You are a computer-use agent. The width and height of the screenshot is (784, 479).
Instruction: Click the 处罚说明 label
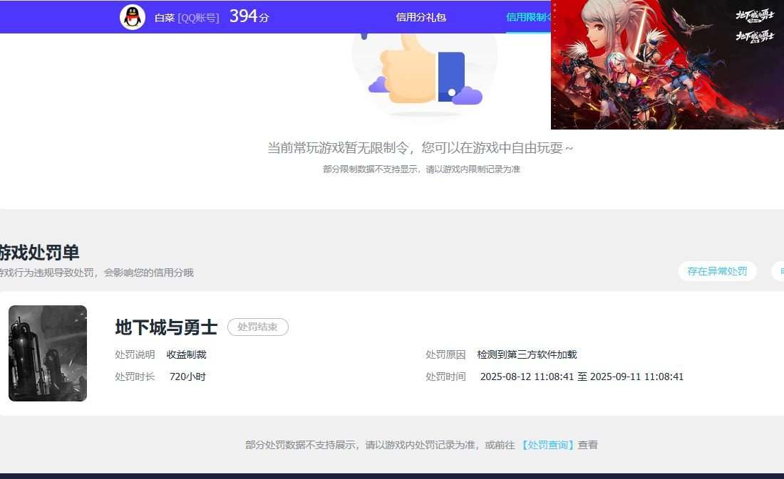pos(135,354)
